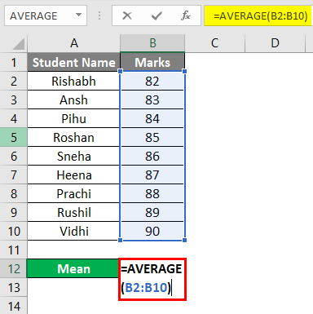Select row 10 header
313x314 pixels.
[x=14, y=231]
